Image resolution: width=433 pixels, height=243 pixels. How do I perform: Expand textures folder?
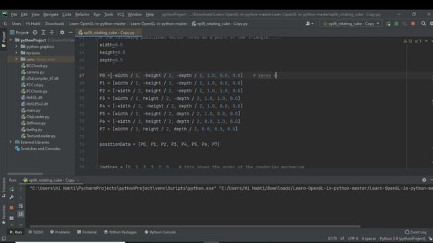point(16,53)
